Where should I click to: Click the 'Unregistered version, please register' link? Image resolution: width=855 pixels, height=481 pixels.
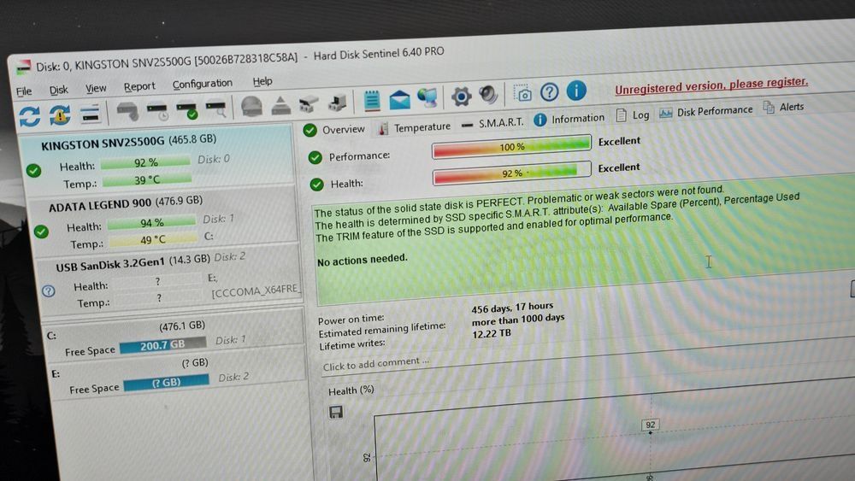click(711, 85)
